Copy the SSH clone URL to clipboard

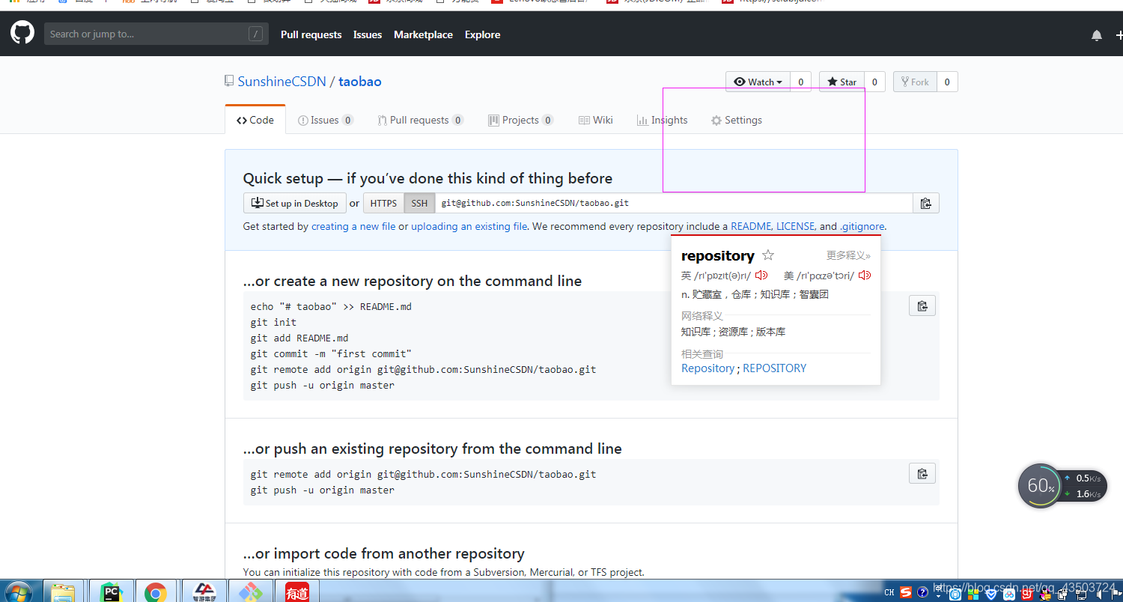925,203
